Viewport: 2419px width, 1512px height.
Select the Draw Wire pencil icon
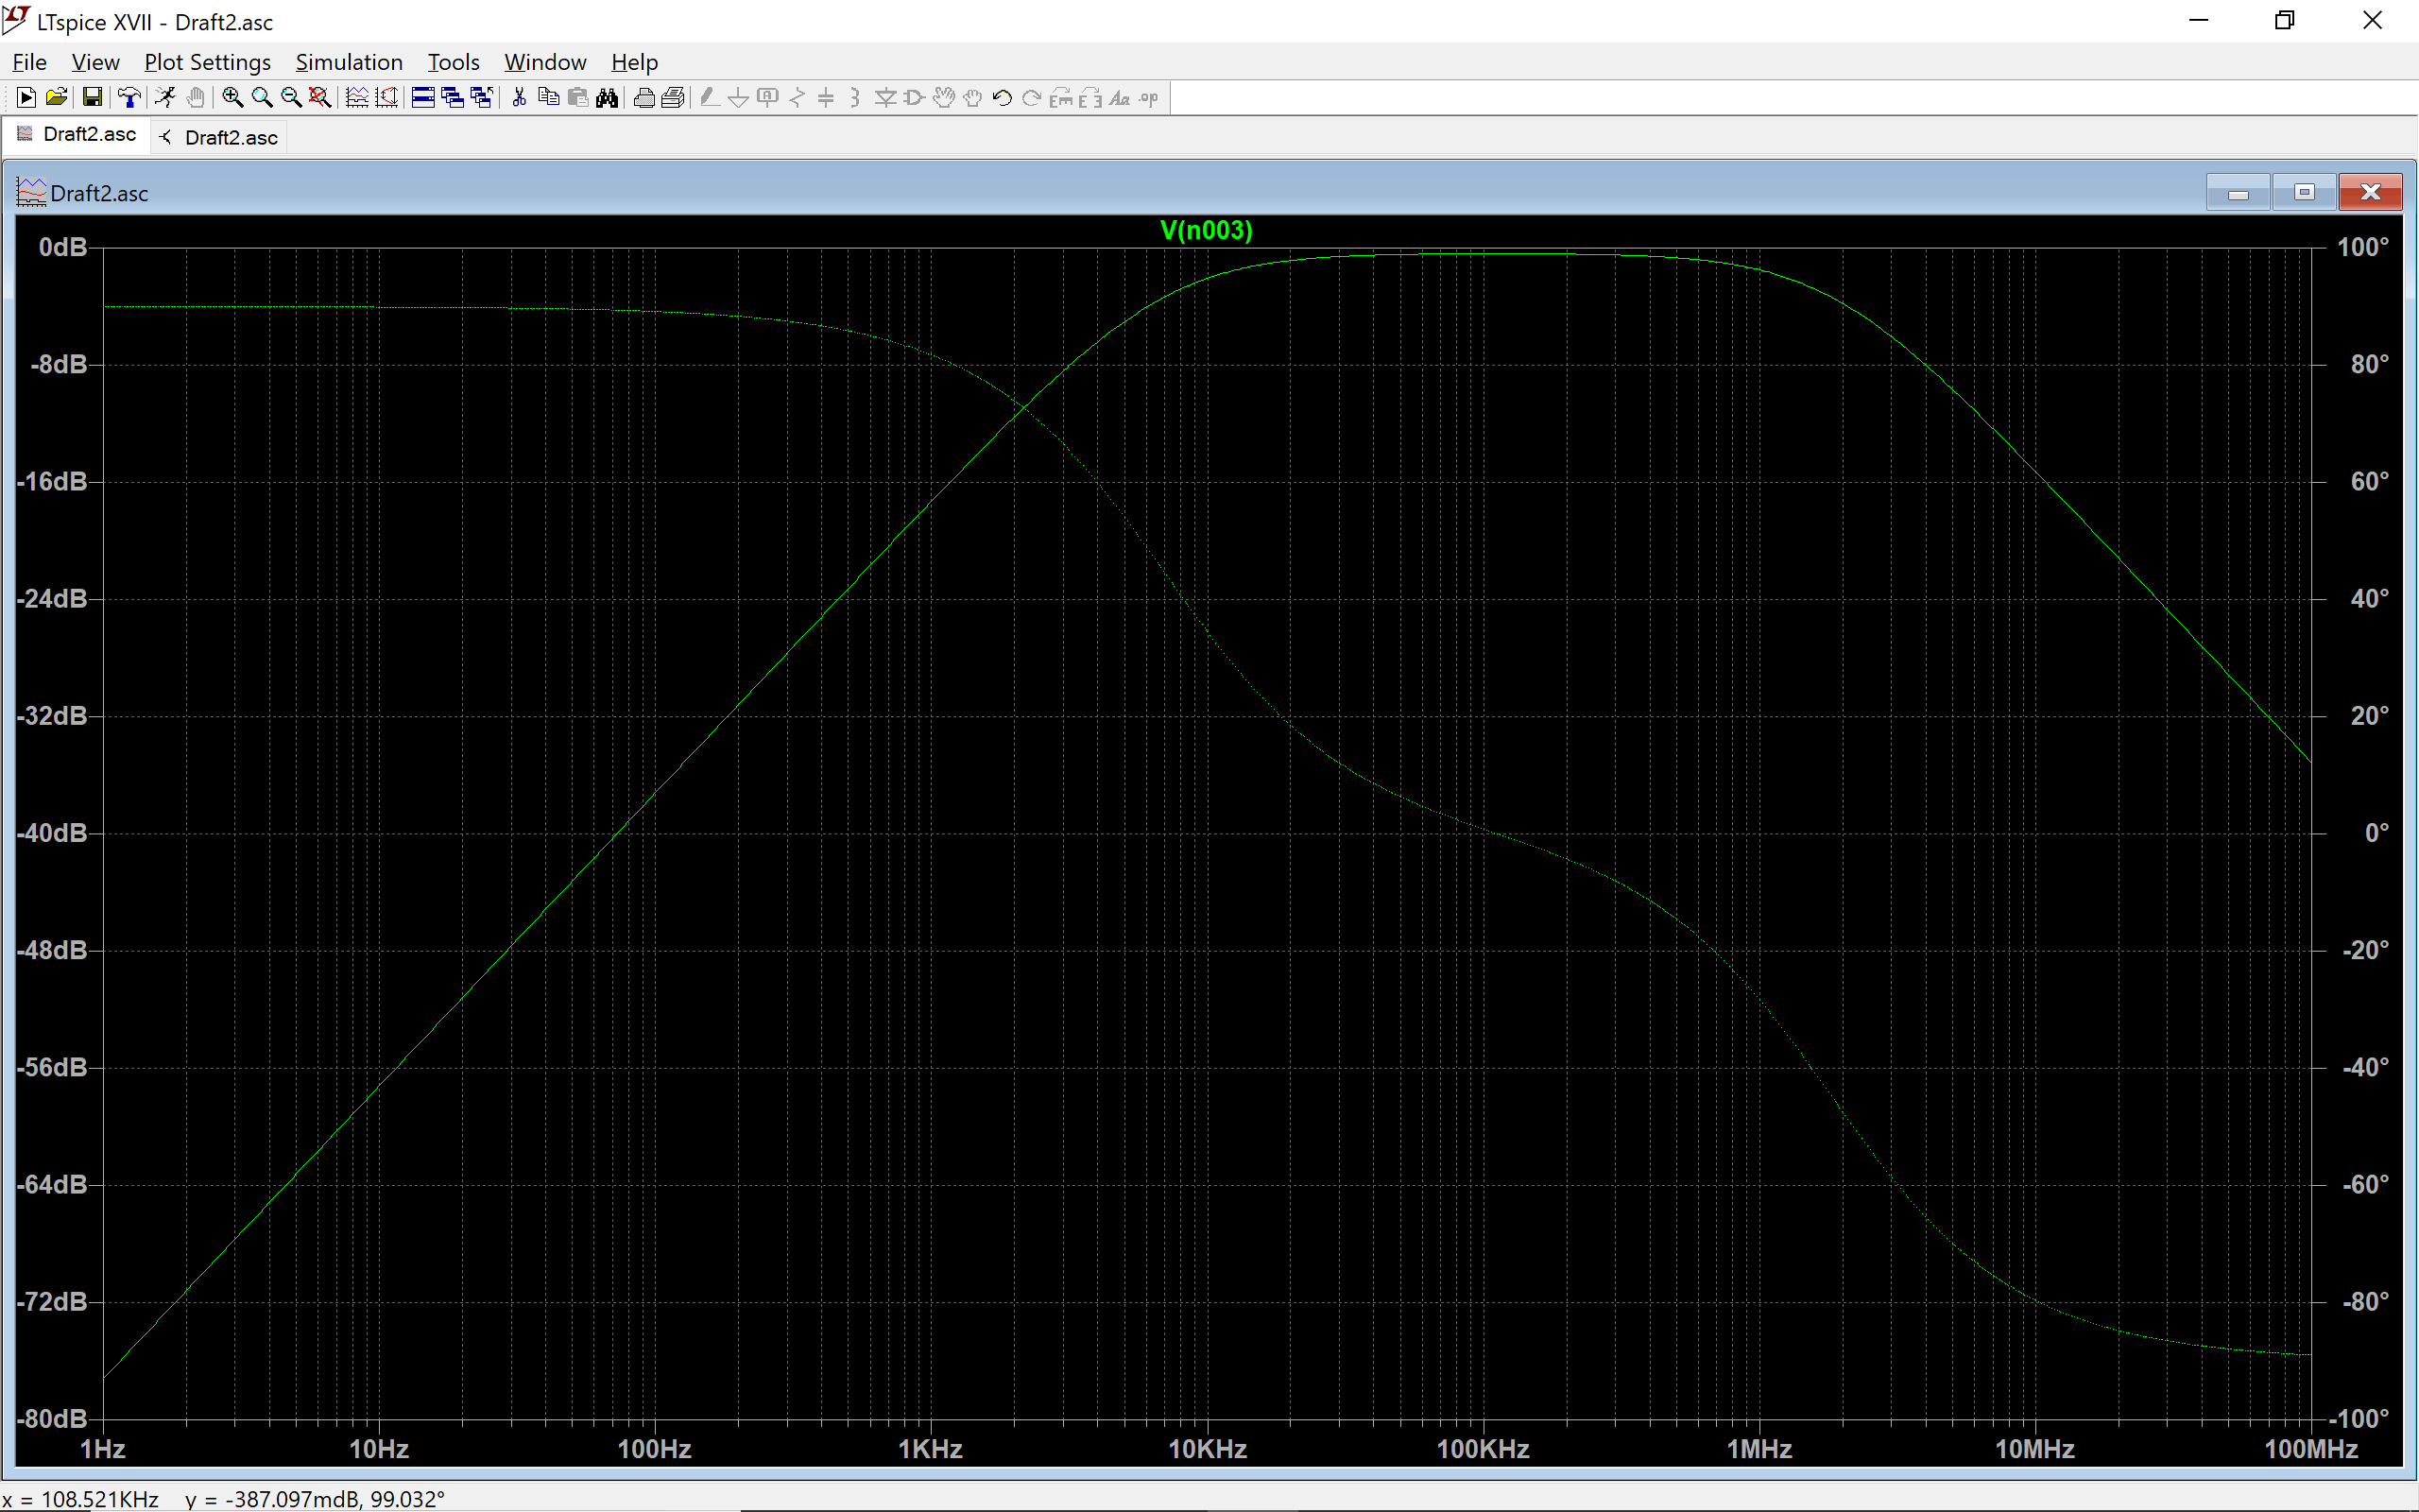tap(709, 97)
